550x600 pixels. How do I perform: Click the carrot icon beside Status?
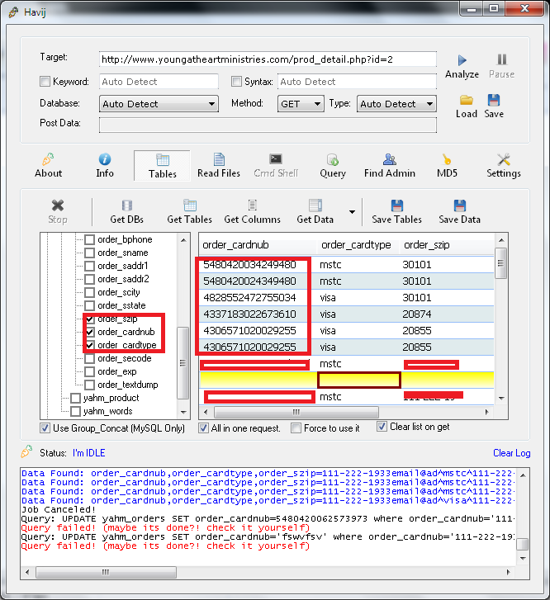coord(26,451)
